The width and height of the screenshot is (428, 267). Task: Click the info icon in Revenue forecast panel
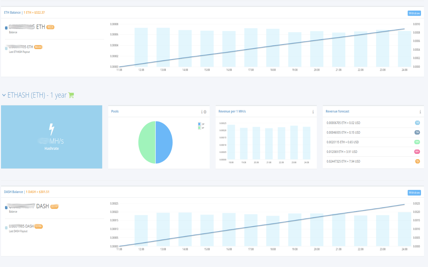[x=420, y=112]
